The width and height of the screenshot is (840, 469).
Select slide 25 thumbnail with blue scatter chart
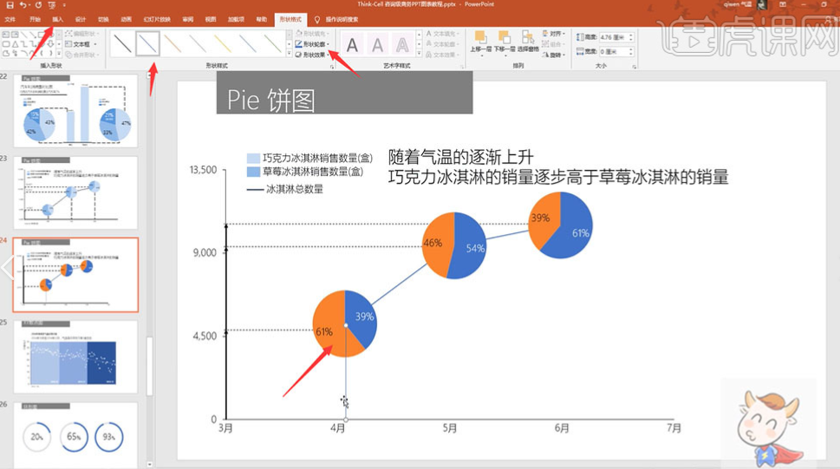pos(75,356)
